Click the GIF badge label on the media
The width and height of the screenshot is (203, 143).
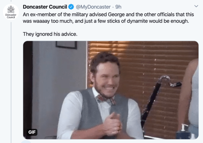pyautogui.click(x=32, y=132)
